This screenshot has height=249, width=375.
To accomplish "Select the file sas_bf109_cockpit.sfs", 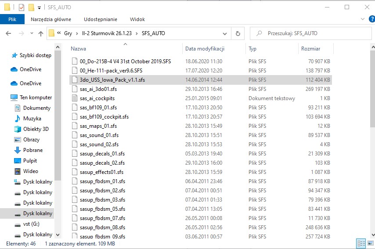I will pos(104,117).
